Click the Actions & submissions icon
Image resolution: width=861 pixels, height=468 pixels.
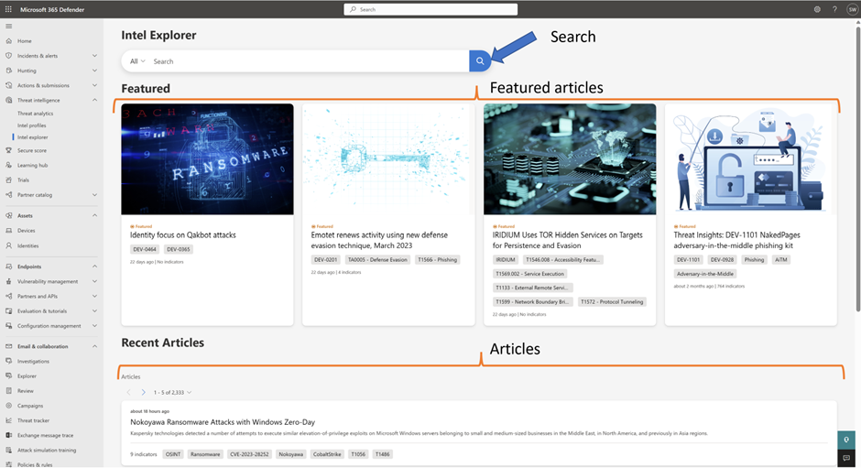coord(9,86)
